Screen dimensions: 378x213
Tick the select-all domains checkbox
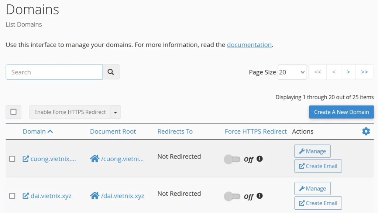point(13,112)
